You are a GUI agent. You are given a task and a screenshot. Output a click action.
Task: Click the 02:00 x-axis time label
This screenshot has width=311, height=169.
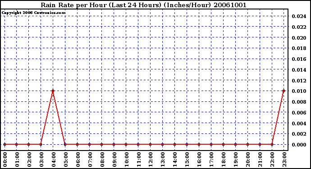(29, 160)
